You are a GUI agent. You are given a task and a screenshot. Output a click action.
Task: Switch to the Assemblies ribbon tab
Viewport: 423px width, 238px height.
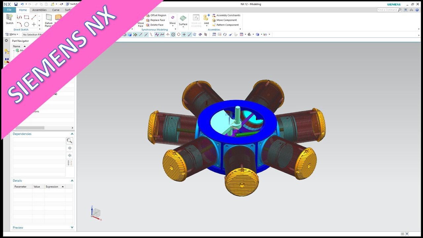tap(39, 10)
